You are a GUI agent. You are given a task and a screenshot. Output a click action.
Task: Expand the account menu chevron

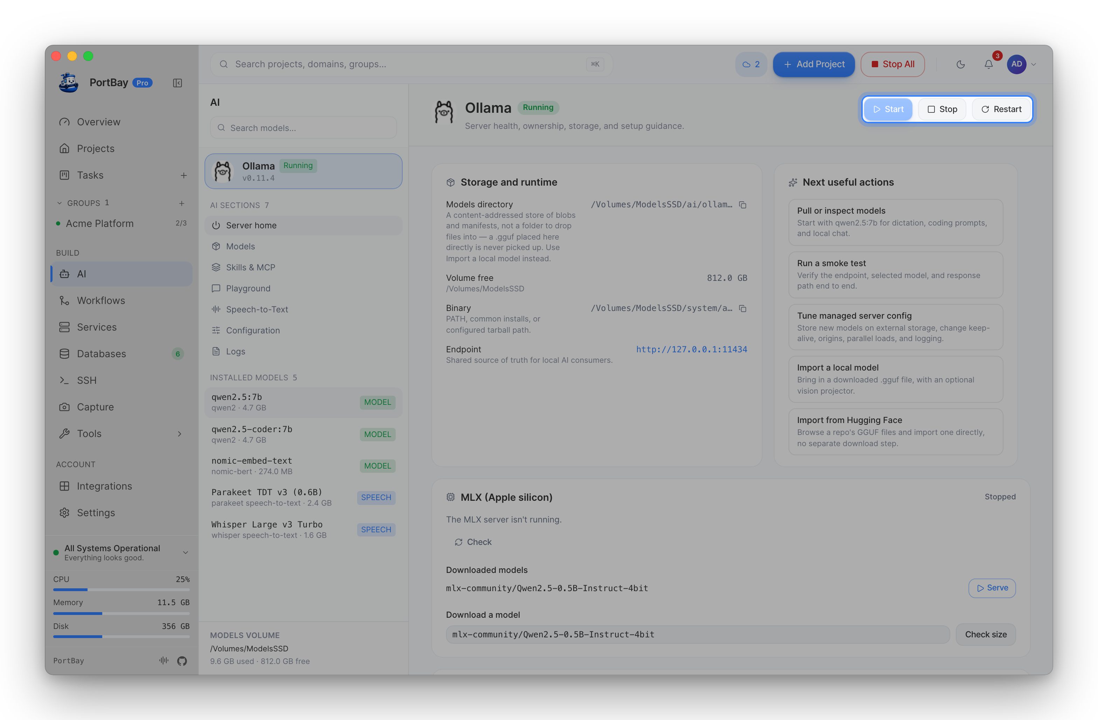tap(1034, 65)
